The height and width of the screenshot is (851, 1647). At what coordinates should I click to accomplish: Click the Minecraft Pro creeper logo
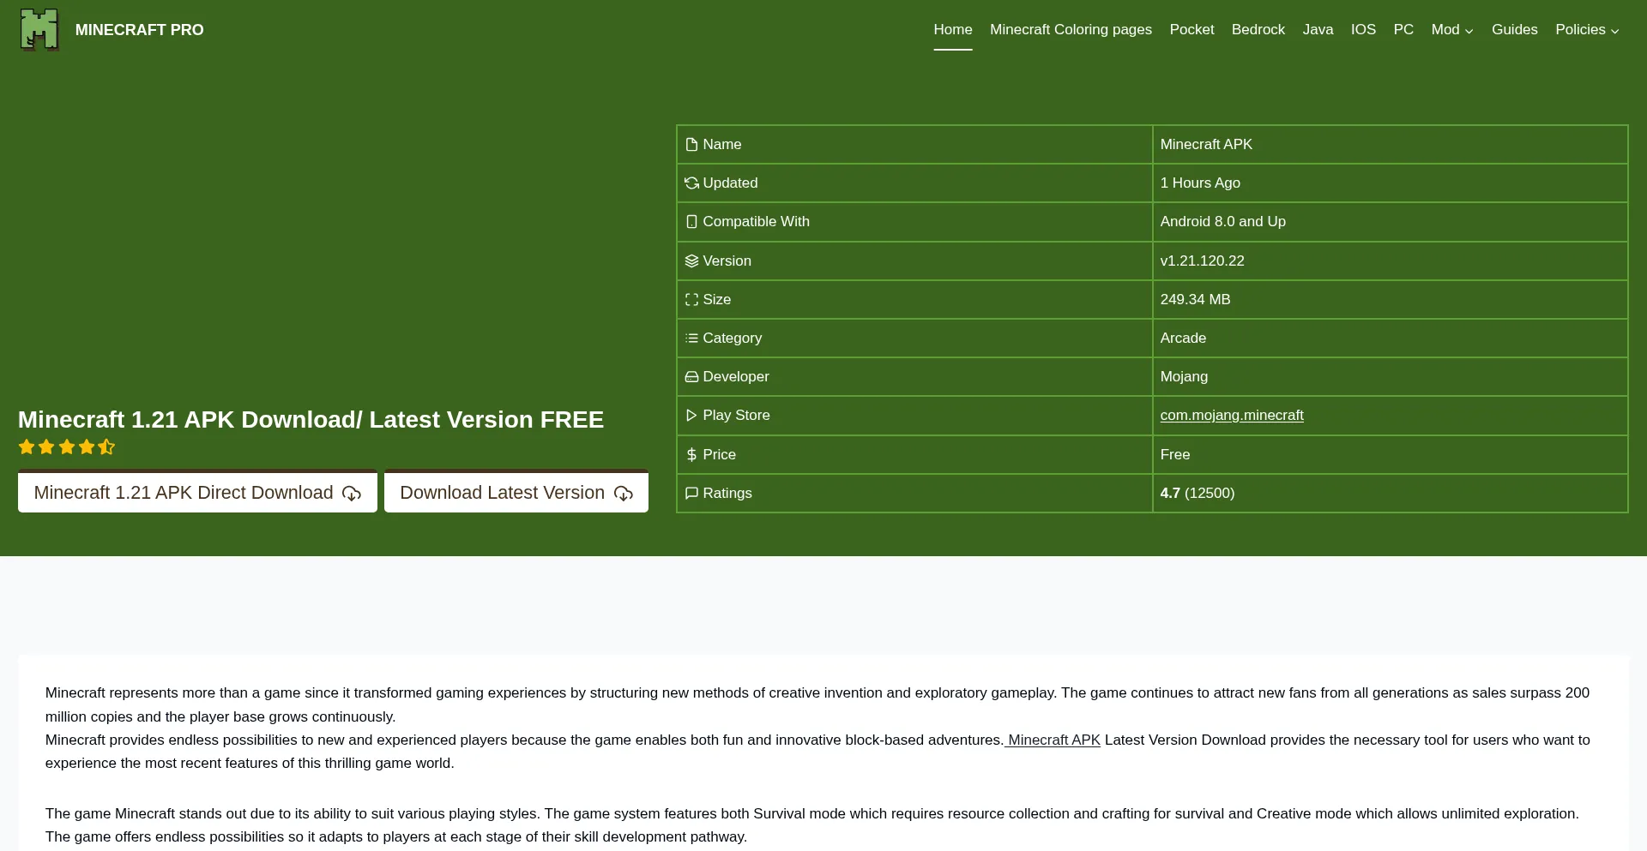click(39, 30)
